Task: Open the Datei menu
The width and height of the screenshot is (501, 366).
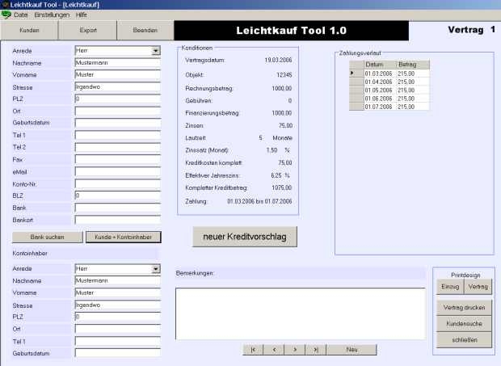Action: pos(22,15)
